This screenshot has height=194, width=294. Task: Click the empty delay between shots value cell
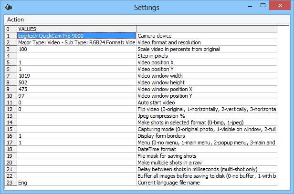pyautogui.click(x=76, y=169)
